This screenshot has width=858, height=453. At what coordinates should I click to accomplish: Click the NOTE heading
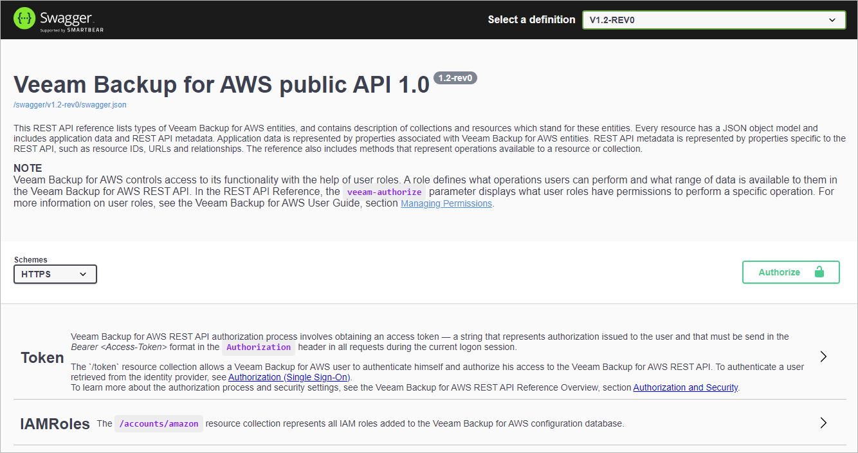click(x=28, y=168)
